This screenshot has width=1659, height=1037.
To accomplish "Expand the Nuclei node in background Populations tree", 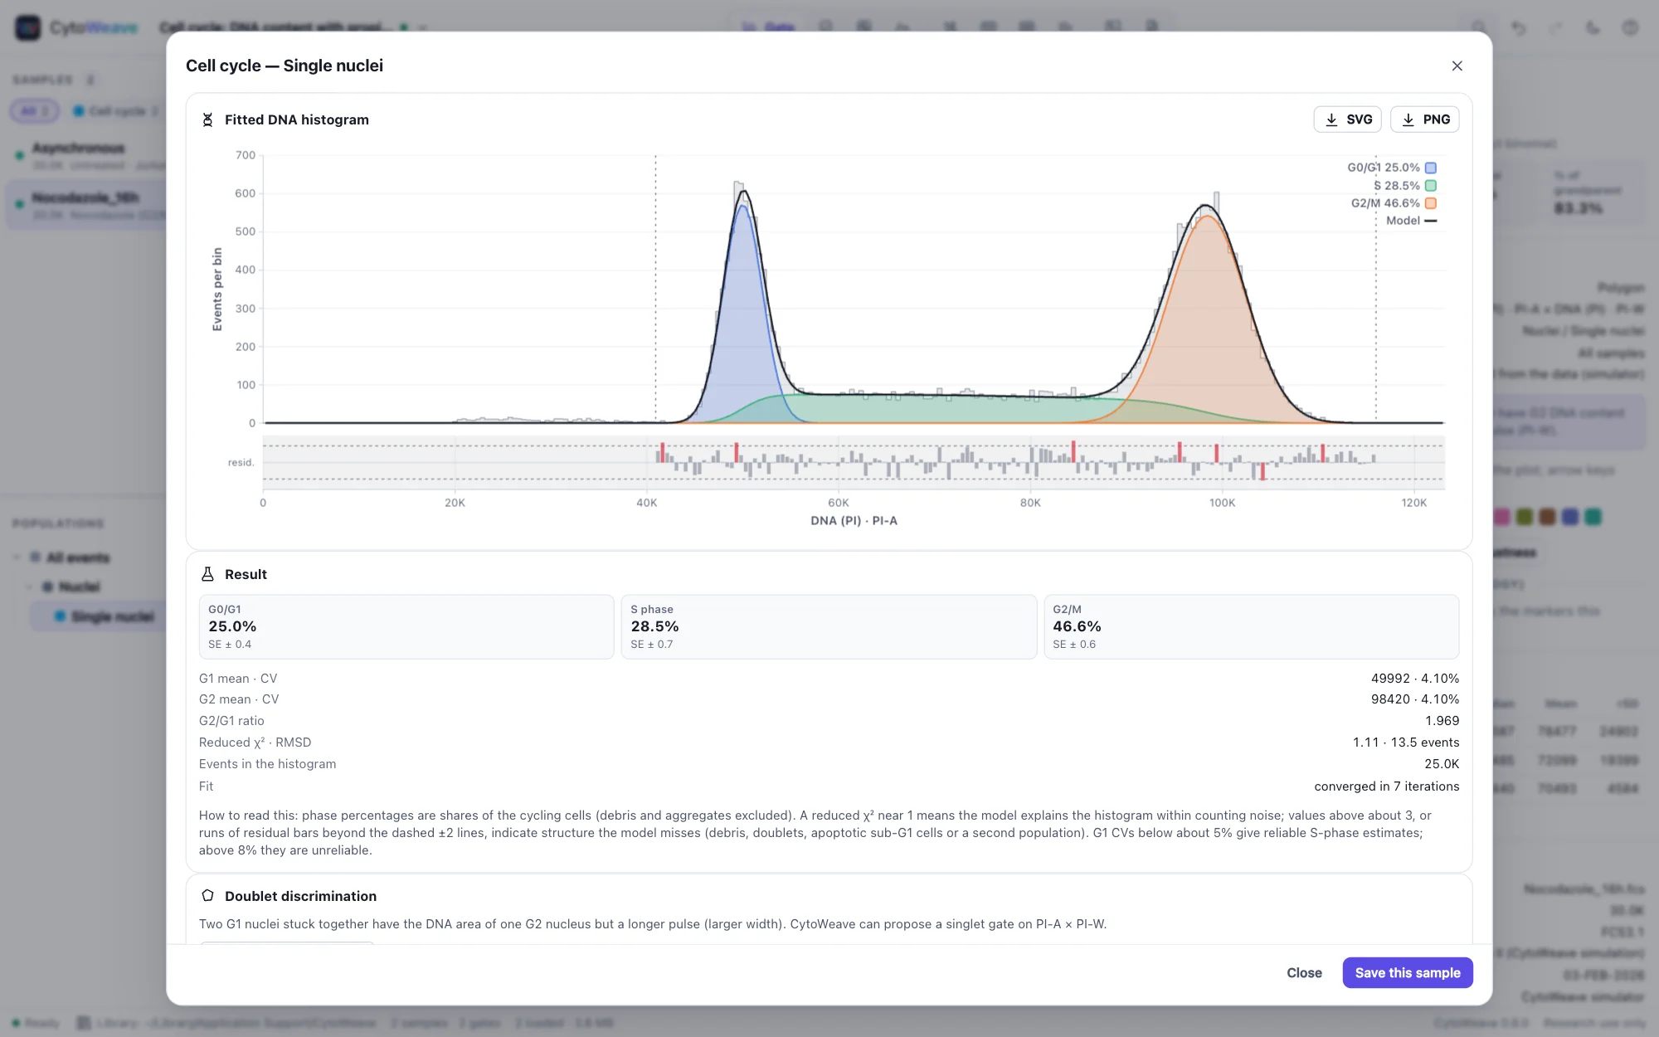I will tap(29, 587).
